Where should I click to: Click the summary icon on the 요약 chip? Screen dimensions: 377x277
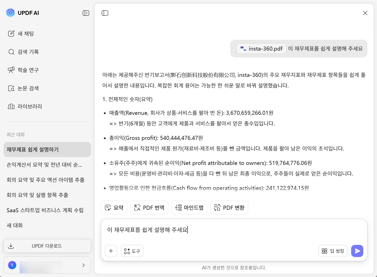[x=108, y=208]
